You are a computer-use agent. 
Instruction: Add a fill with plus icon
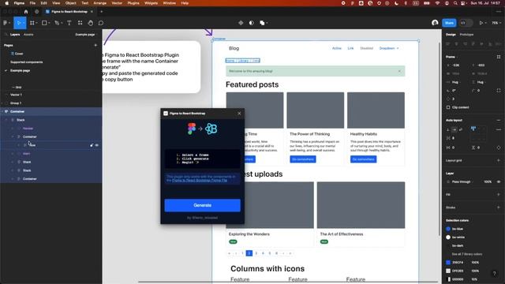point(499,195)
